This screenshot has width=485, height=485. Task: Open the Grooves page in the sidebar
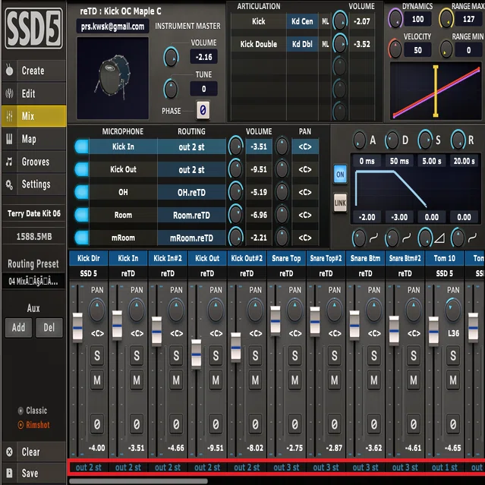coord(33,162)
